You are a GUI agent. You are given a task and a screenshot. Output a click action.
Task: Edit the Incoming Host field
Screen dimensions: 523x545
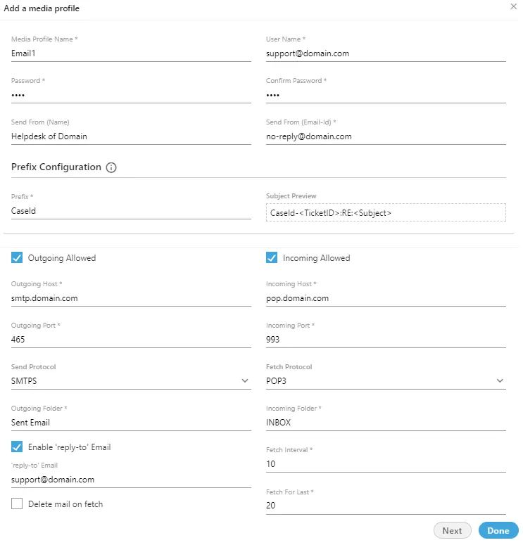point(386,299)
